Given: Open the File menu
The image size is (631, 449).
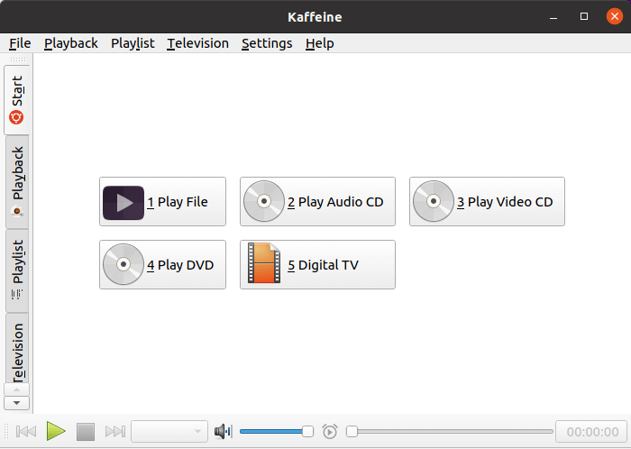Looking at the screenshot, I should 20,43.
